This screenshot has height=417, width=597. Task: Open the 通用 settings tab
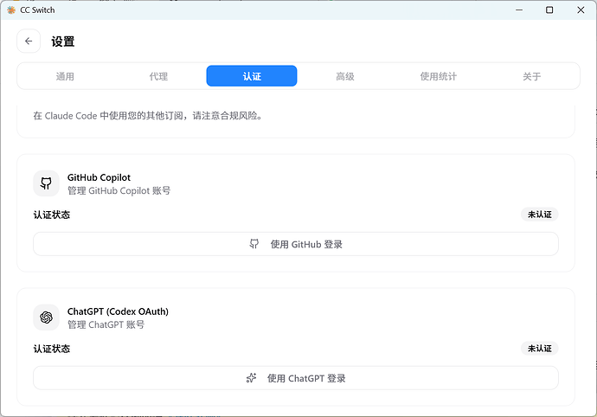65,76
